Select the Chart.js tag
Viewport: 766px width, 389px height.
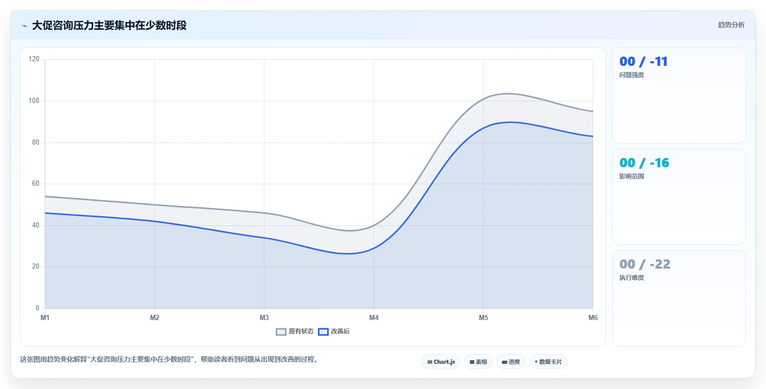click(441, 362)
